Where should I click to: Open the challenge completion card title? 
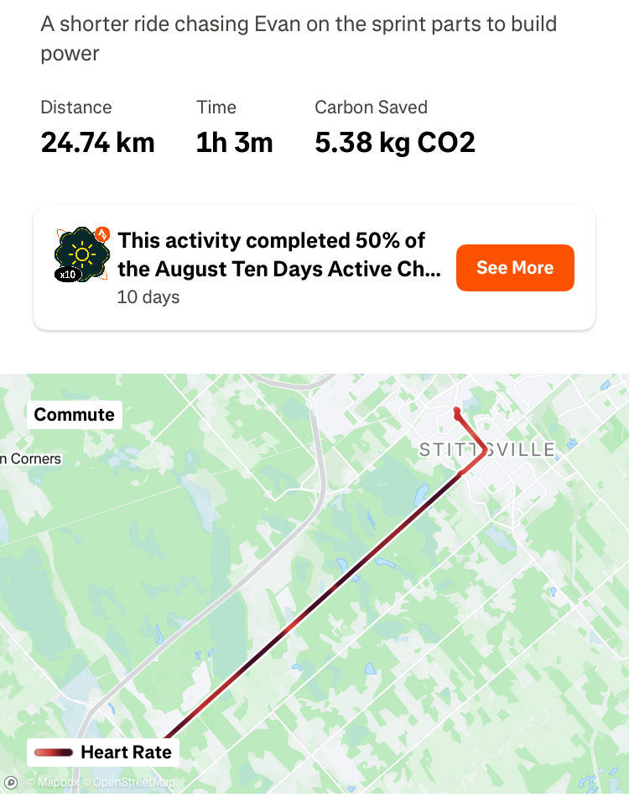tap(279, 254)
